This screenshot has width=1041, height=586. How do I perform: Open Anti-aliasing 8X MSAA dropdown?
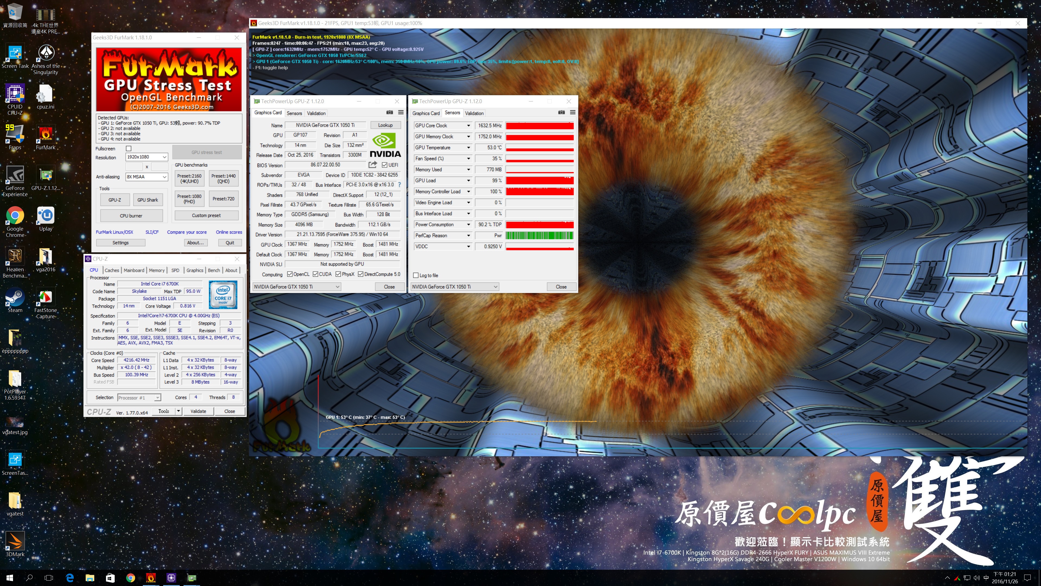click(x=147, y=177)
